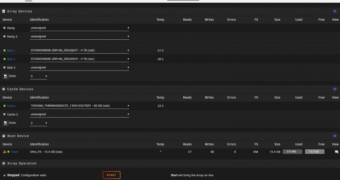Click 'Start will bring the array on-line' text
Viewport: 340px width, 180px height.
pyautogui.click(x=192, y=175)
